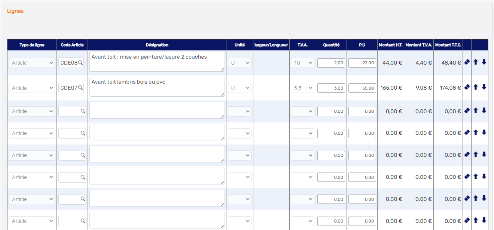Click the Désignation column header
The image size is (494, 230).
[157, 45]
